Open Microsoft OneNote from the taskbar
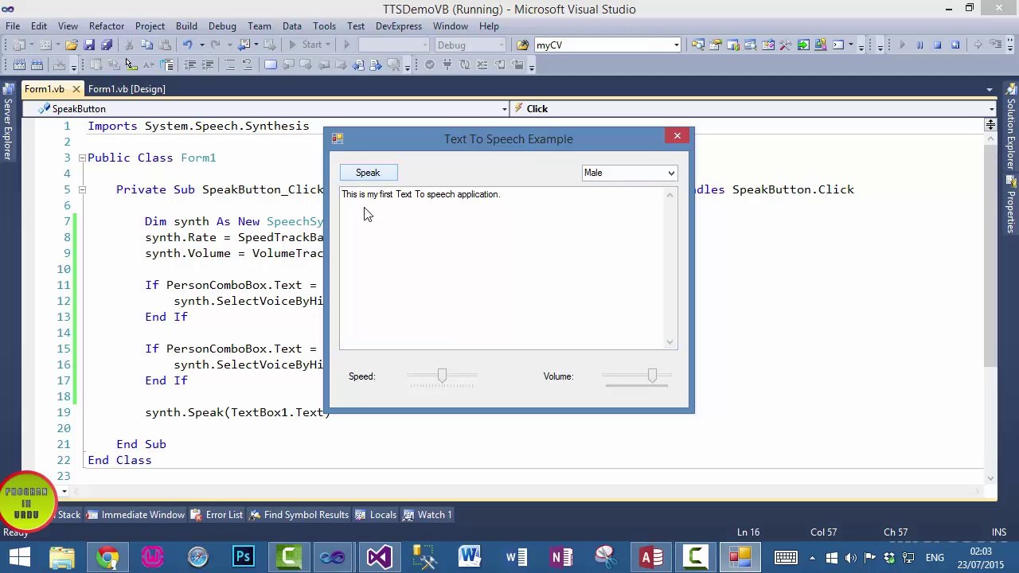 tap(561, 557)
